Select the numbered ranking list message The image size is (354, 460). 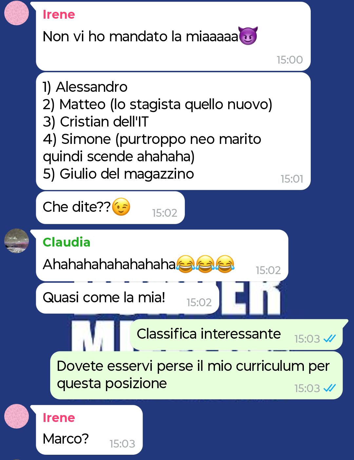tap(173, 131)
